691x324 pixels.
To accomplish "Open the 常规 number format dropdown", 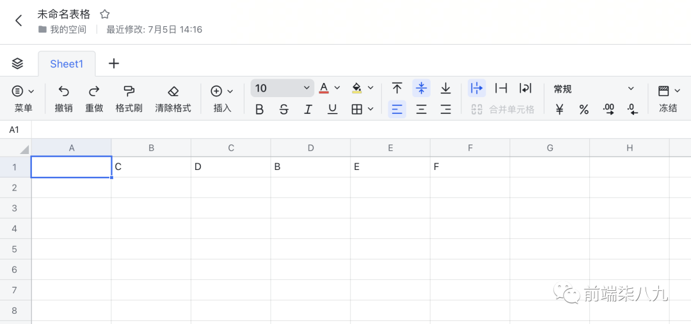I will [x=594, y=89].
